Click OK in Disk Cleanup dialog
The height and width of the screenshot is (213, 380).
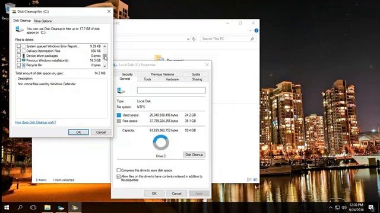click(78, 133)
